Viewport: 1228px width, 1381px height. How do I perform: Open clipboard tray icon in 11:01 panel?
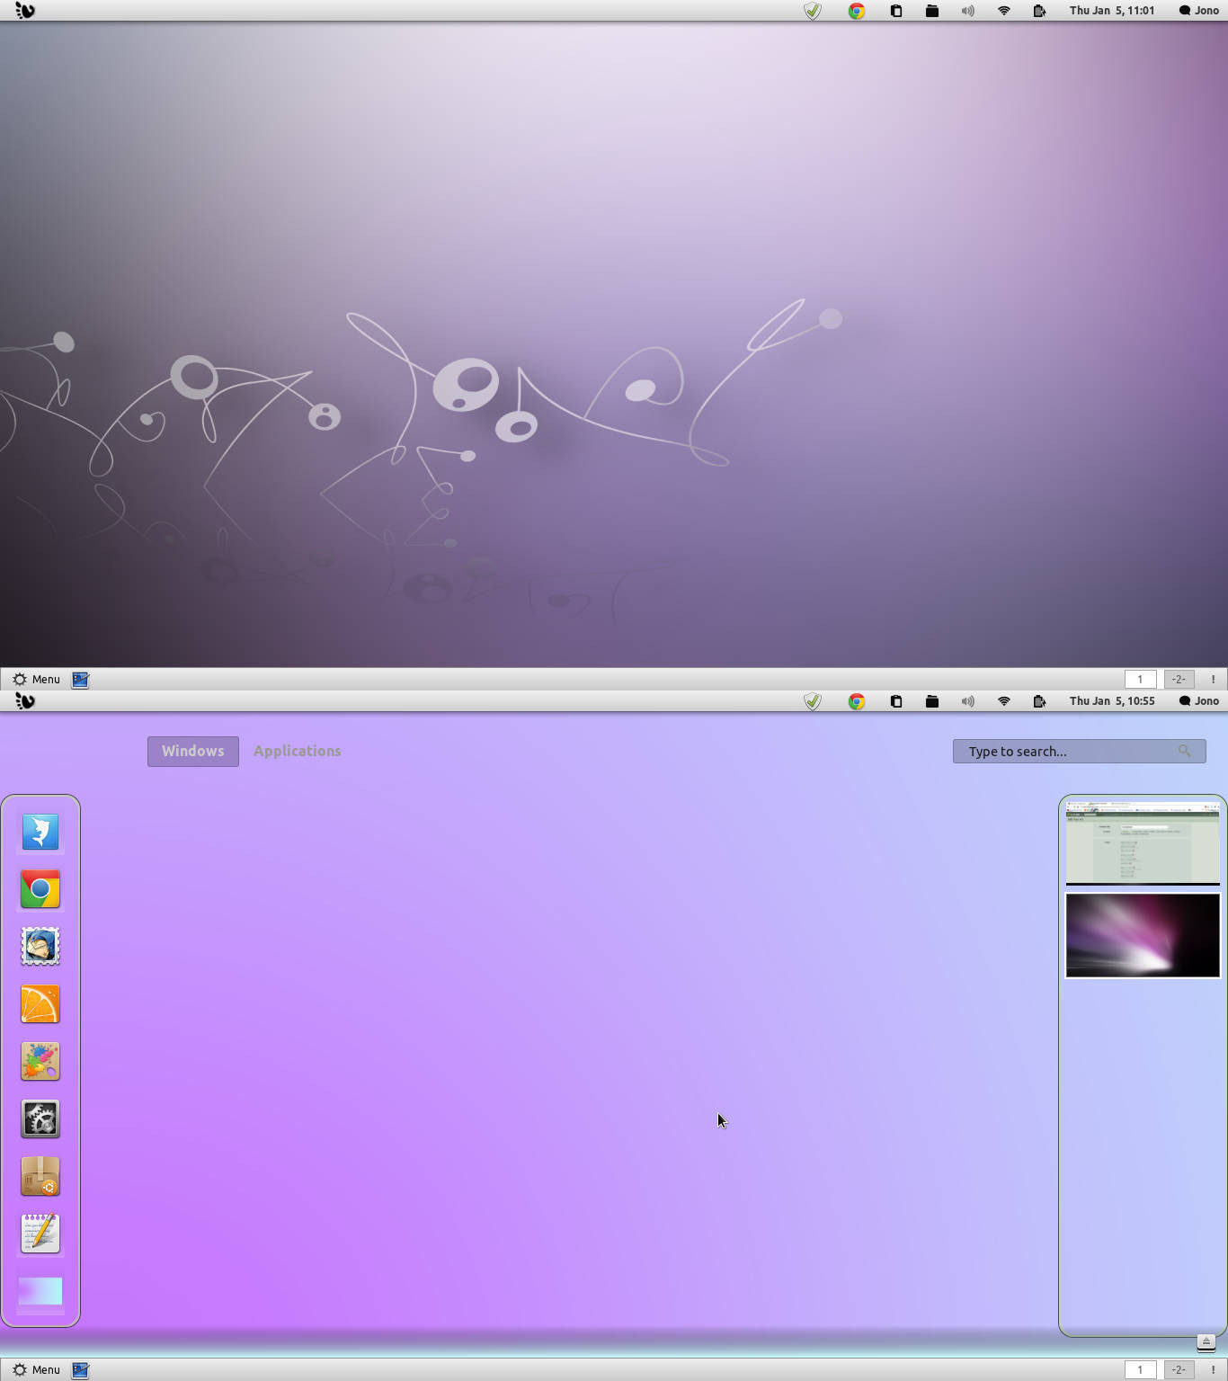896,11
